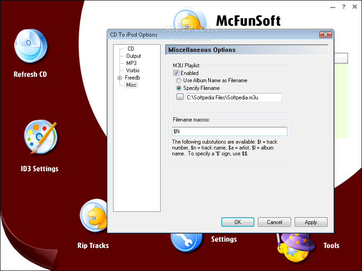Click the Settings label in main window
The image size is (362, 271).
point(224,239)
